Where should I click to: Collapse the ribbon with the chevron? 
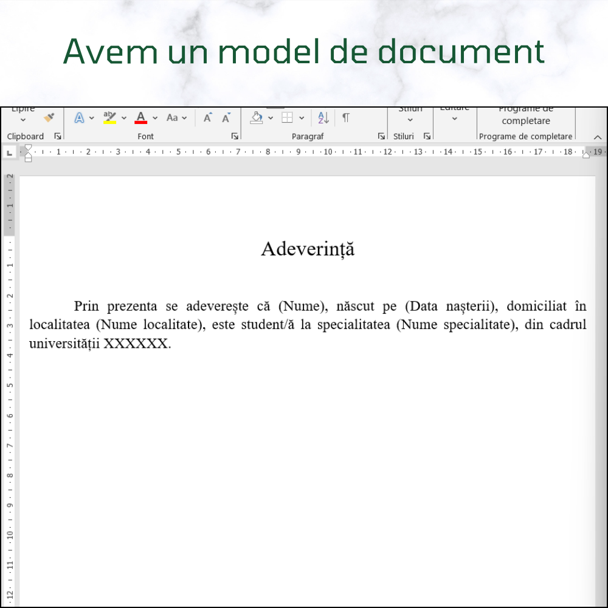coord(597,137)
